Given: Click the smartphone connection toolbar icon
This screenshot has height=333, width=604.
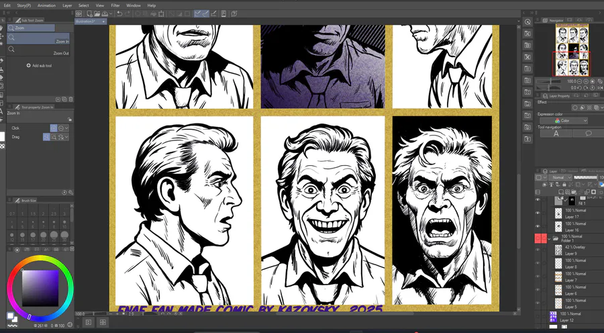Looking at the screenshot, I should point(223,14).
